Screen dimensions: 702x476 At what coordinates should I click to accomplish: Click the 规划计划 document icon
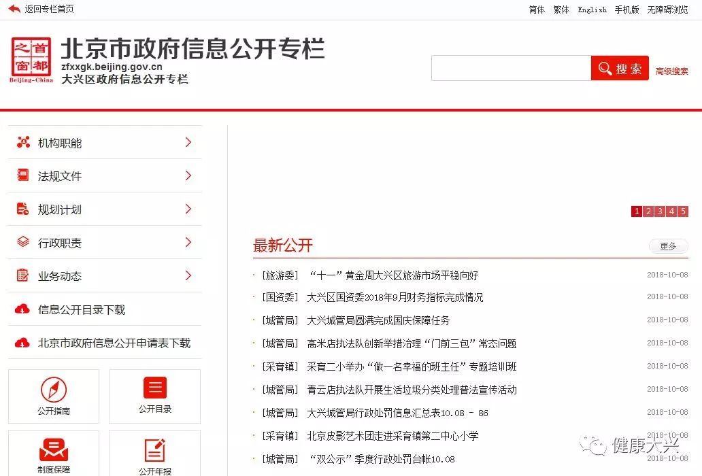[23, 209]
